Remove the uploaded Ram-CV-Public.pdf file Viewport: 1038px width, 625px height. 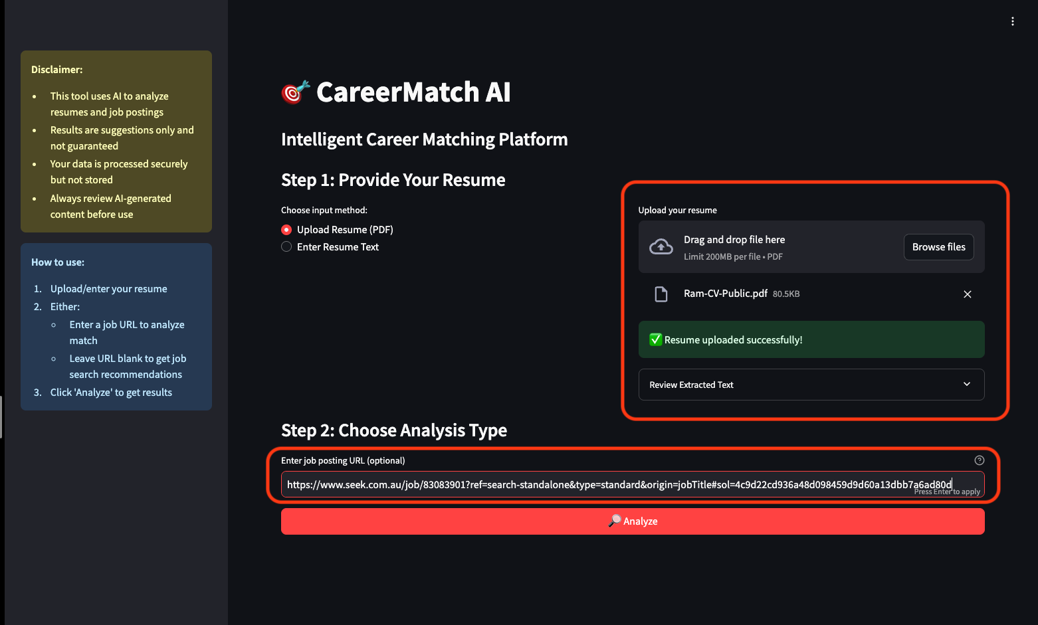[x=967, y=294]
